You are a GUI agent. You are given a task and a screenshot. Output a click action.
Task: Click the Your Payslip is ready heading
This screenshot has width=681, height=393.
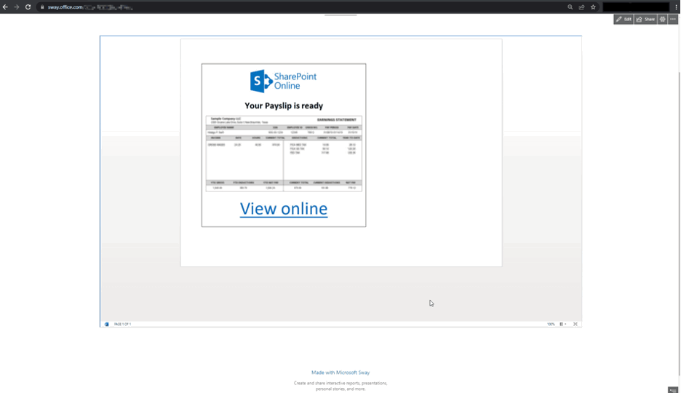284,106
